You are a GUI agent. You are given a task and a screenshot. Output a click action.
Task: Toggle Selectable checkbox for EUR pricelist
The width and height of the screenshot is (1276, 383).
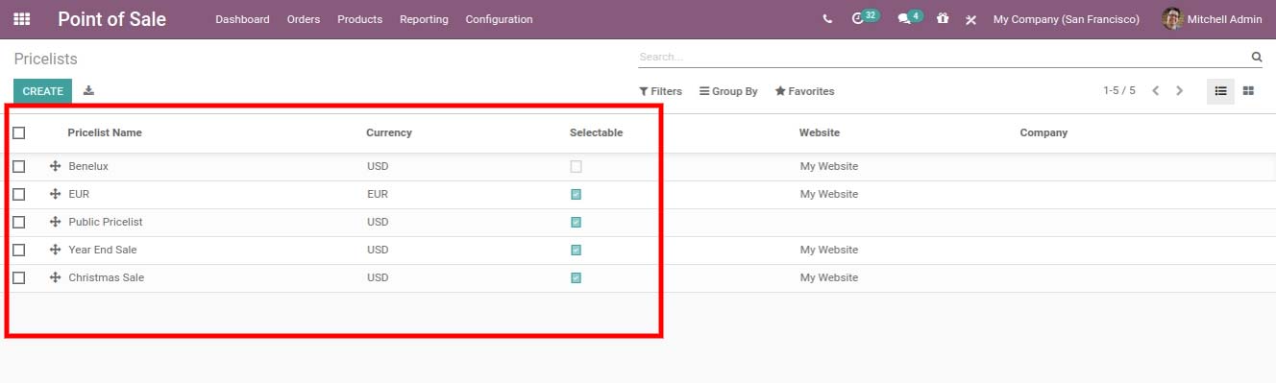click(x=576, y=194)
